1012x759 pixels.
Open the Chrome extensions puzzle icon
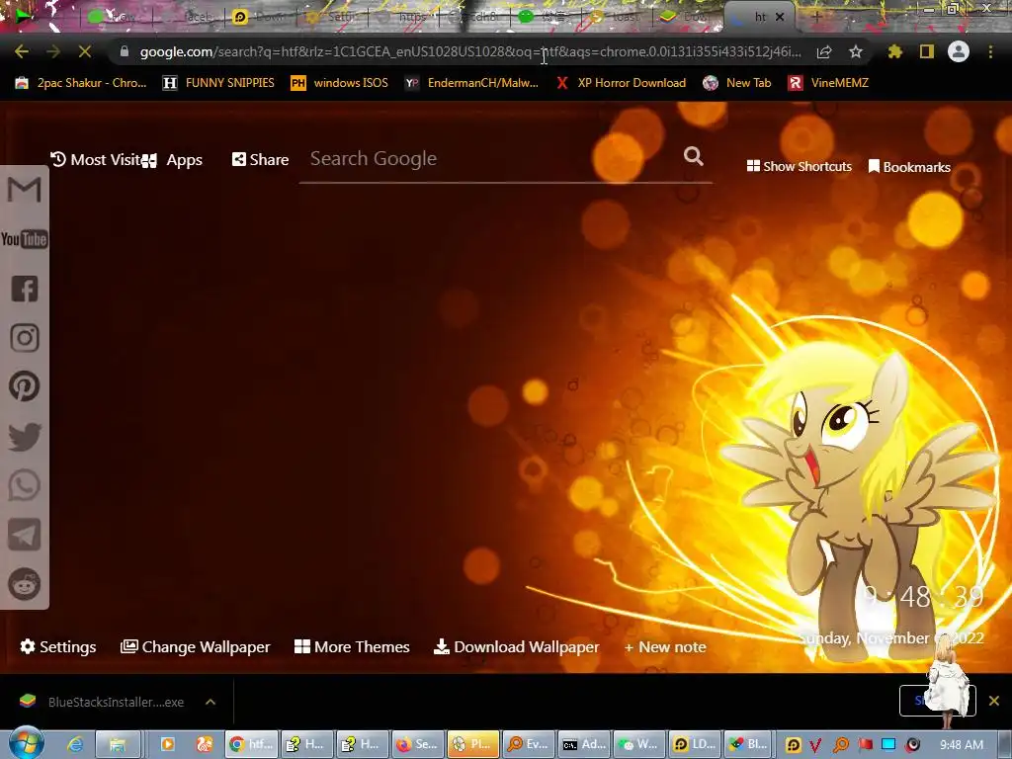[x=894, y=51]
